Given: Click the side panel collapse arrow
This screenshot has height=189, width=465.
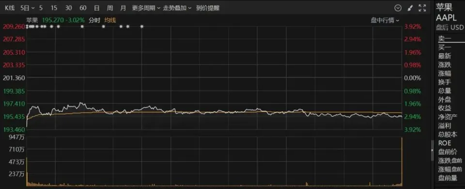Looking at the screenshot, I should pyautogui.click(x=432, y=150).
